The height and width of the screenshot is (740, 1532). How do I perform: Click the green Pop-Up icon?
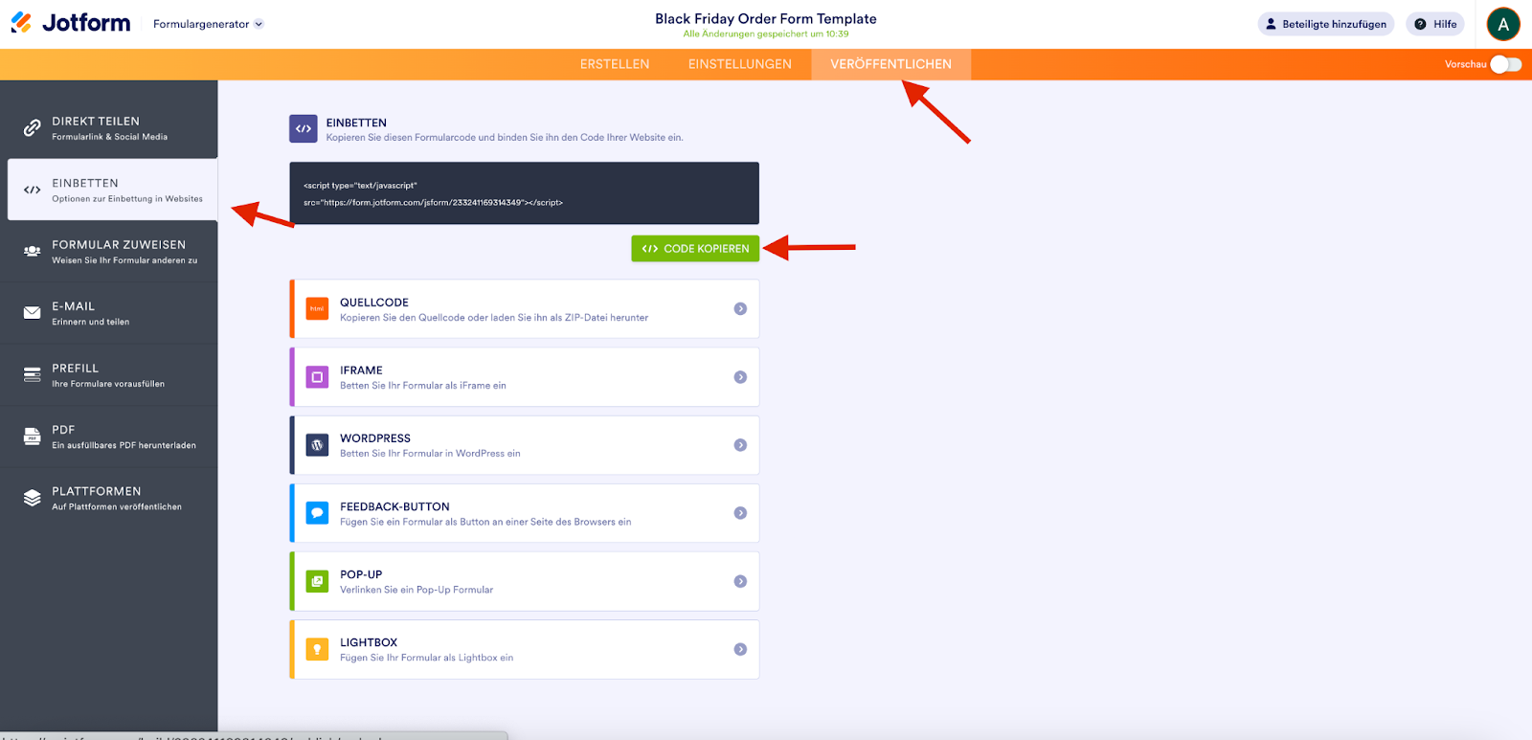coord(317,581)
